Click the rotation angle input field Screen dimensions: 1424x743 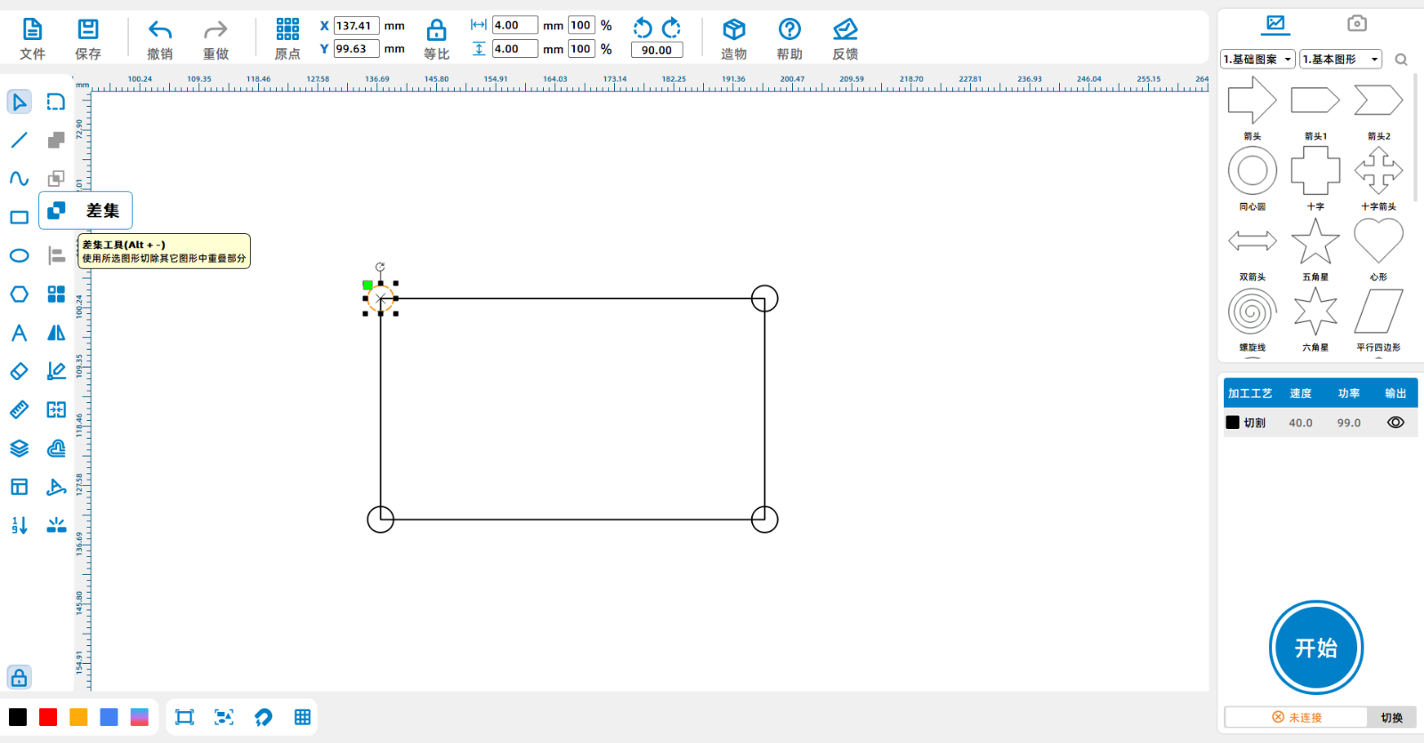[657, 51]
